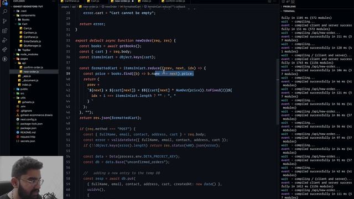Screen dimensions: 354x199
Task: Collapse the api folder
Action: coord(16,63)
